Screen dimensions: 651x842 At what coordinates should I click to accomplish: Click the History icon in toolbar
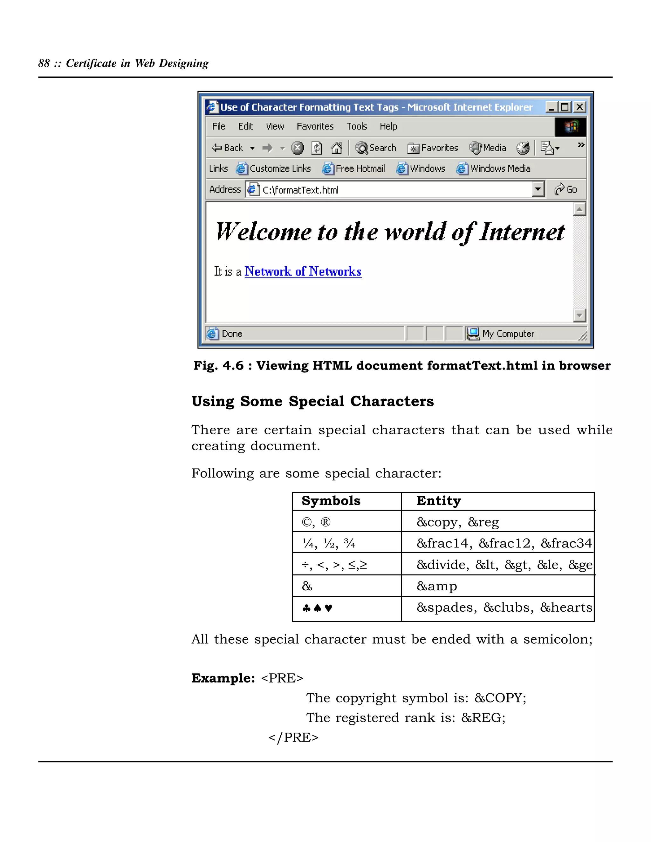[523, 148]
